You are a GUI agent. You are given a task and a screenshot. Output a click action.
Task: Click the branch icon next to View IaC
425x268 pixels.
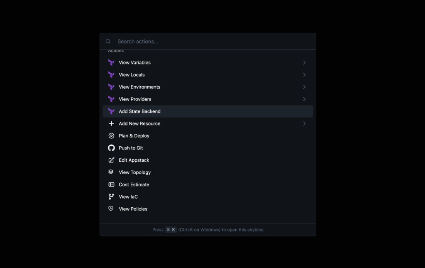pyautogui.click(x=111, y=197)
